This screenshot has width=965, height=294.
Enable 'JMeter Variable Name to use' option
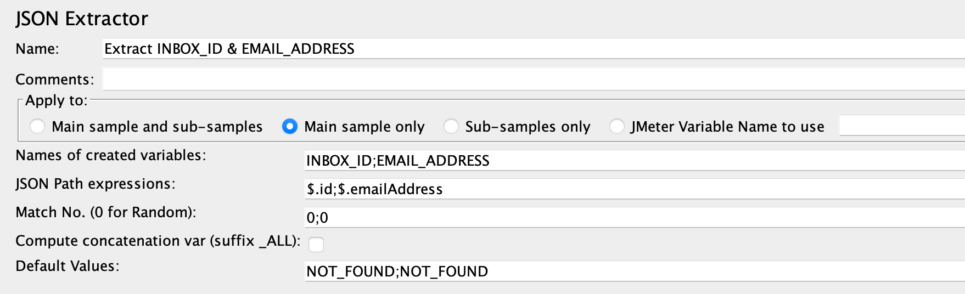point(616,127)
